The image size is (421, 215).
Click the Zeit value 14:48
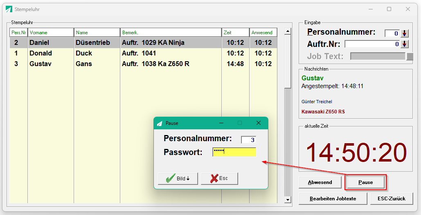pyautogui.click(x=235, y=64)
